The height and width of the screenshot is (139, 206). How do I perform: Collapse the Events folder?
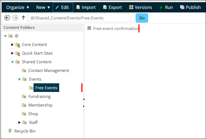(19, 79)
